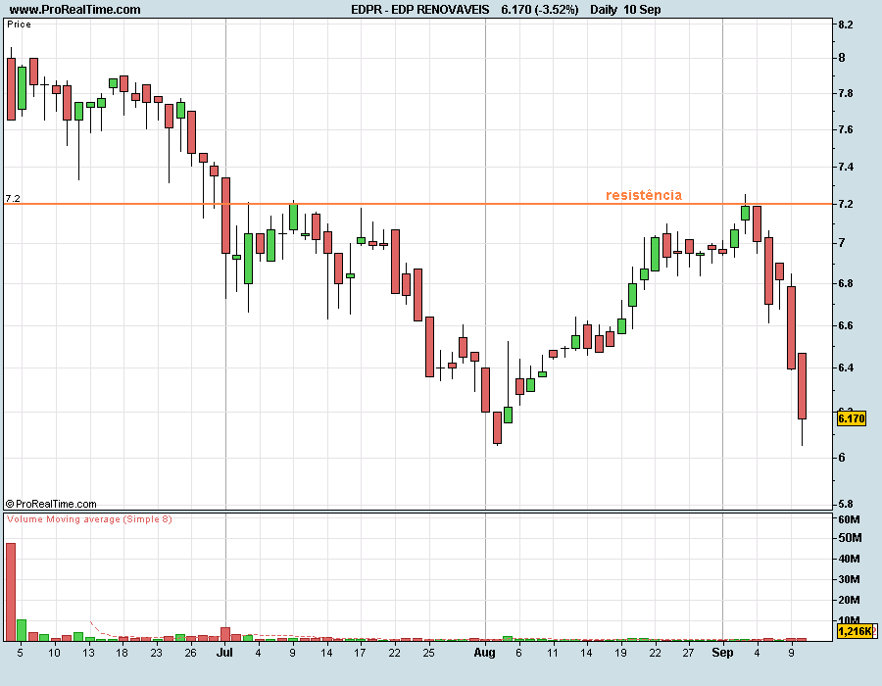Click the date 18 on time axis
882x686 pixels.
click(x=122, y=653)
